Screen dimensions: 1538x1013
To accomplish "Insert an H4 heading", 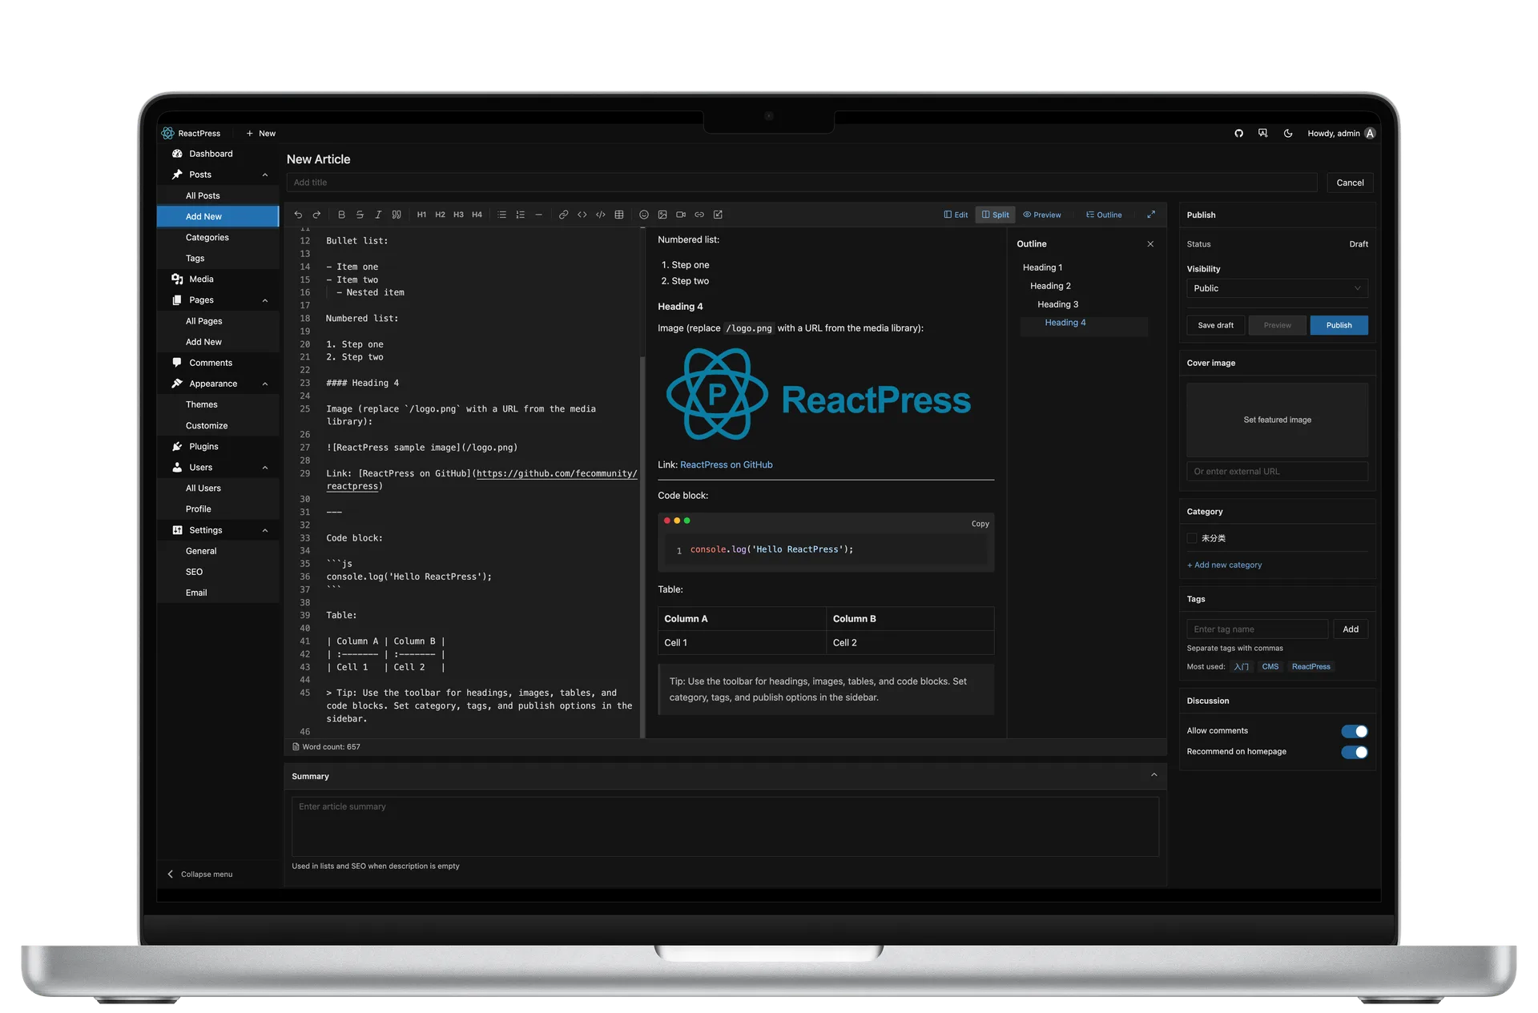I will coord(477,215).
